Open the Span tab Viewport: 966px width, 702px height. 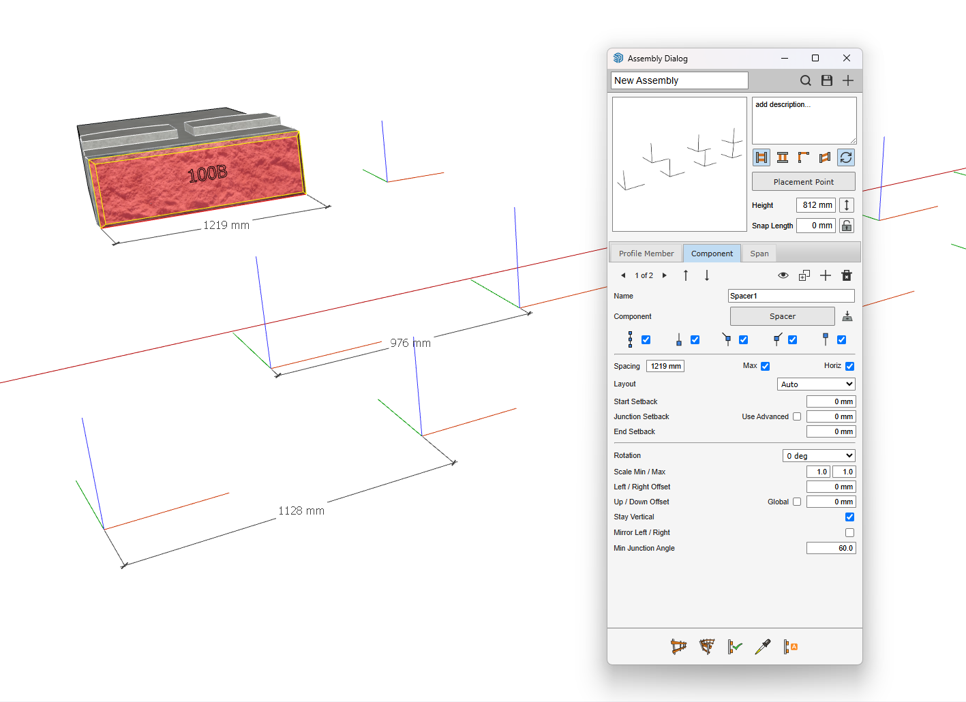pos(759,254)
